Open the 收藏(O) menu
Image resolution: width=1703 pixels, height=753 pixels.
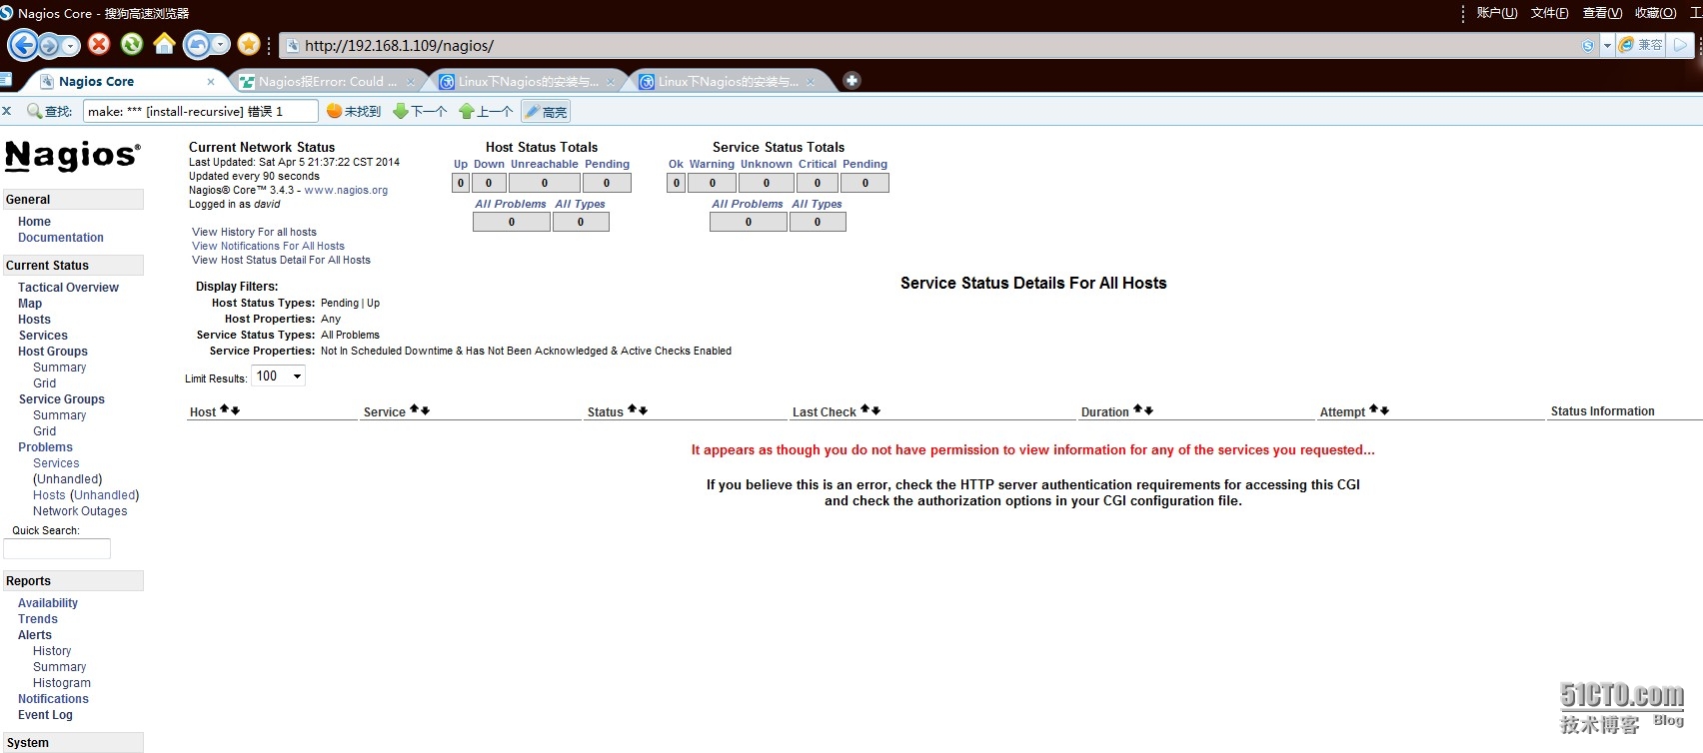pyautogui.click(x=1655, y=13)
